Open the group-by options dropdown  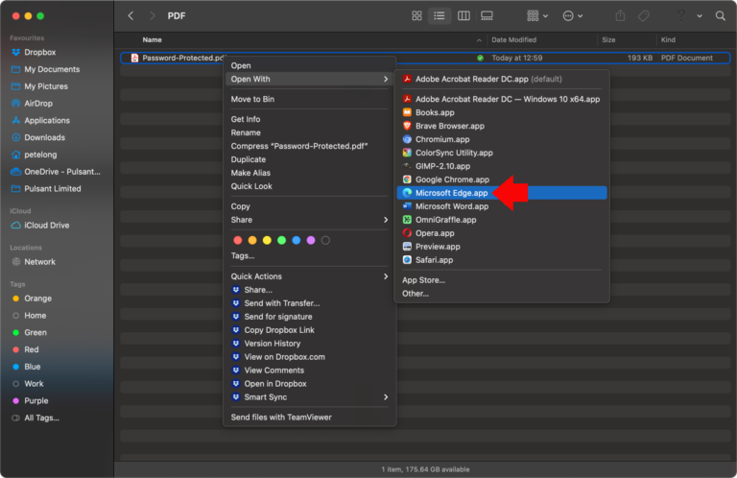(537, 16)
